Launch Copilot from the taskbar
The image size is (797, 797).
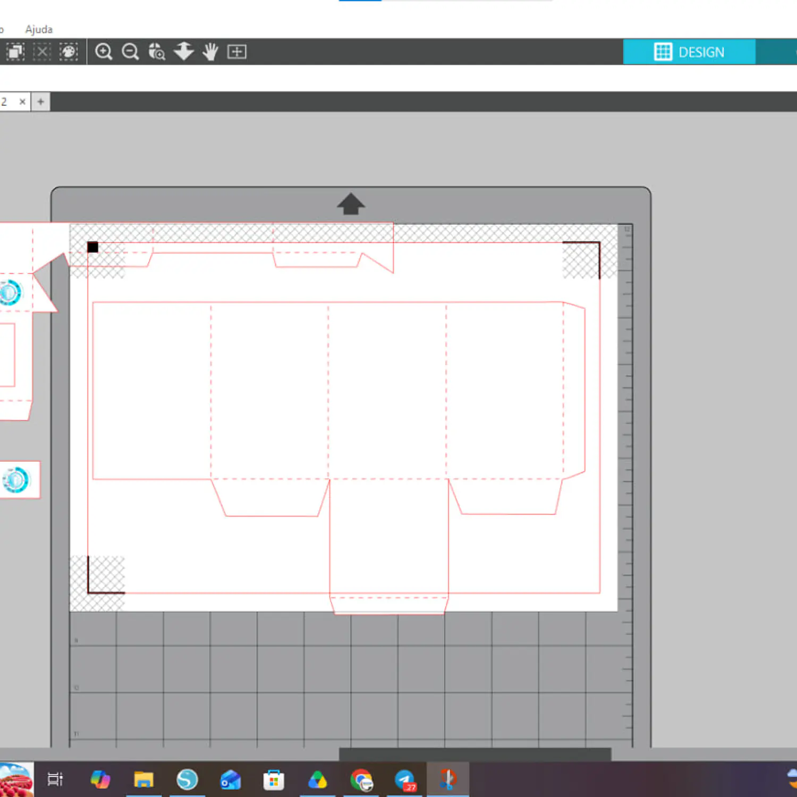[x=100, y=779]
